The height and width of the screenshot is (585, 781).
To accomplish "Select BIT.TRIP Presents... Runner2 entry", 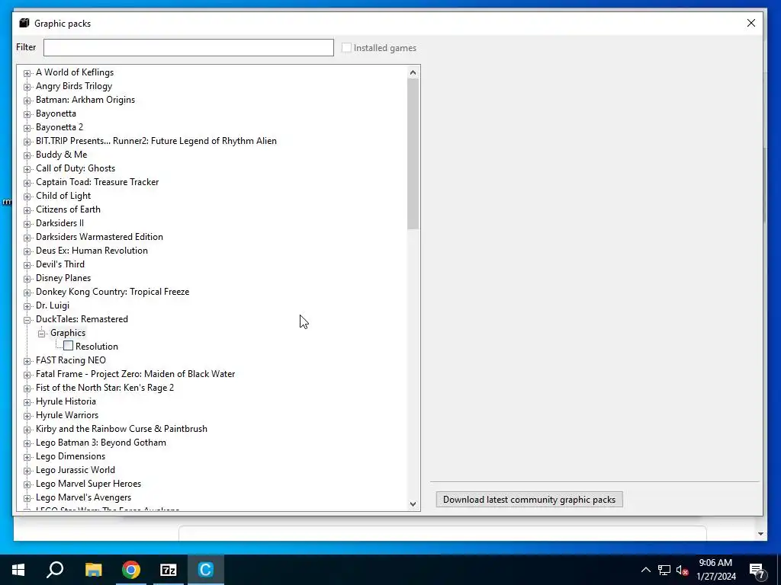I will click(x=156, y=141).
